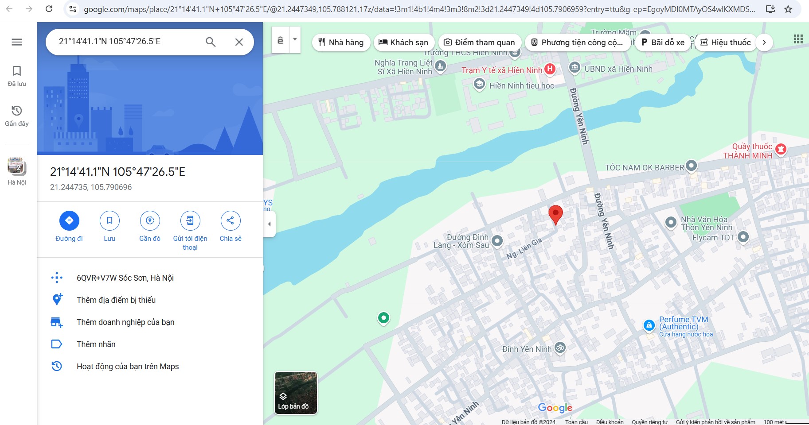Select UBND xã Hiền Ninh marker
This screenshot has height=425, width=809.
(x=575, y=68)
